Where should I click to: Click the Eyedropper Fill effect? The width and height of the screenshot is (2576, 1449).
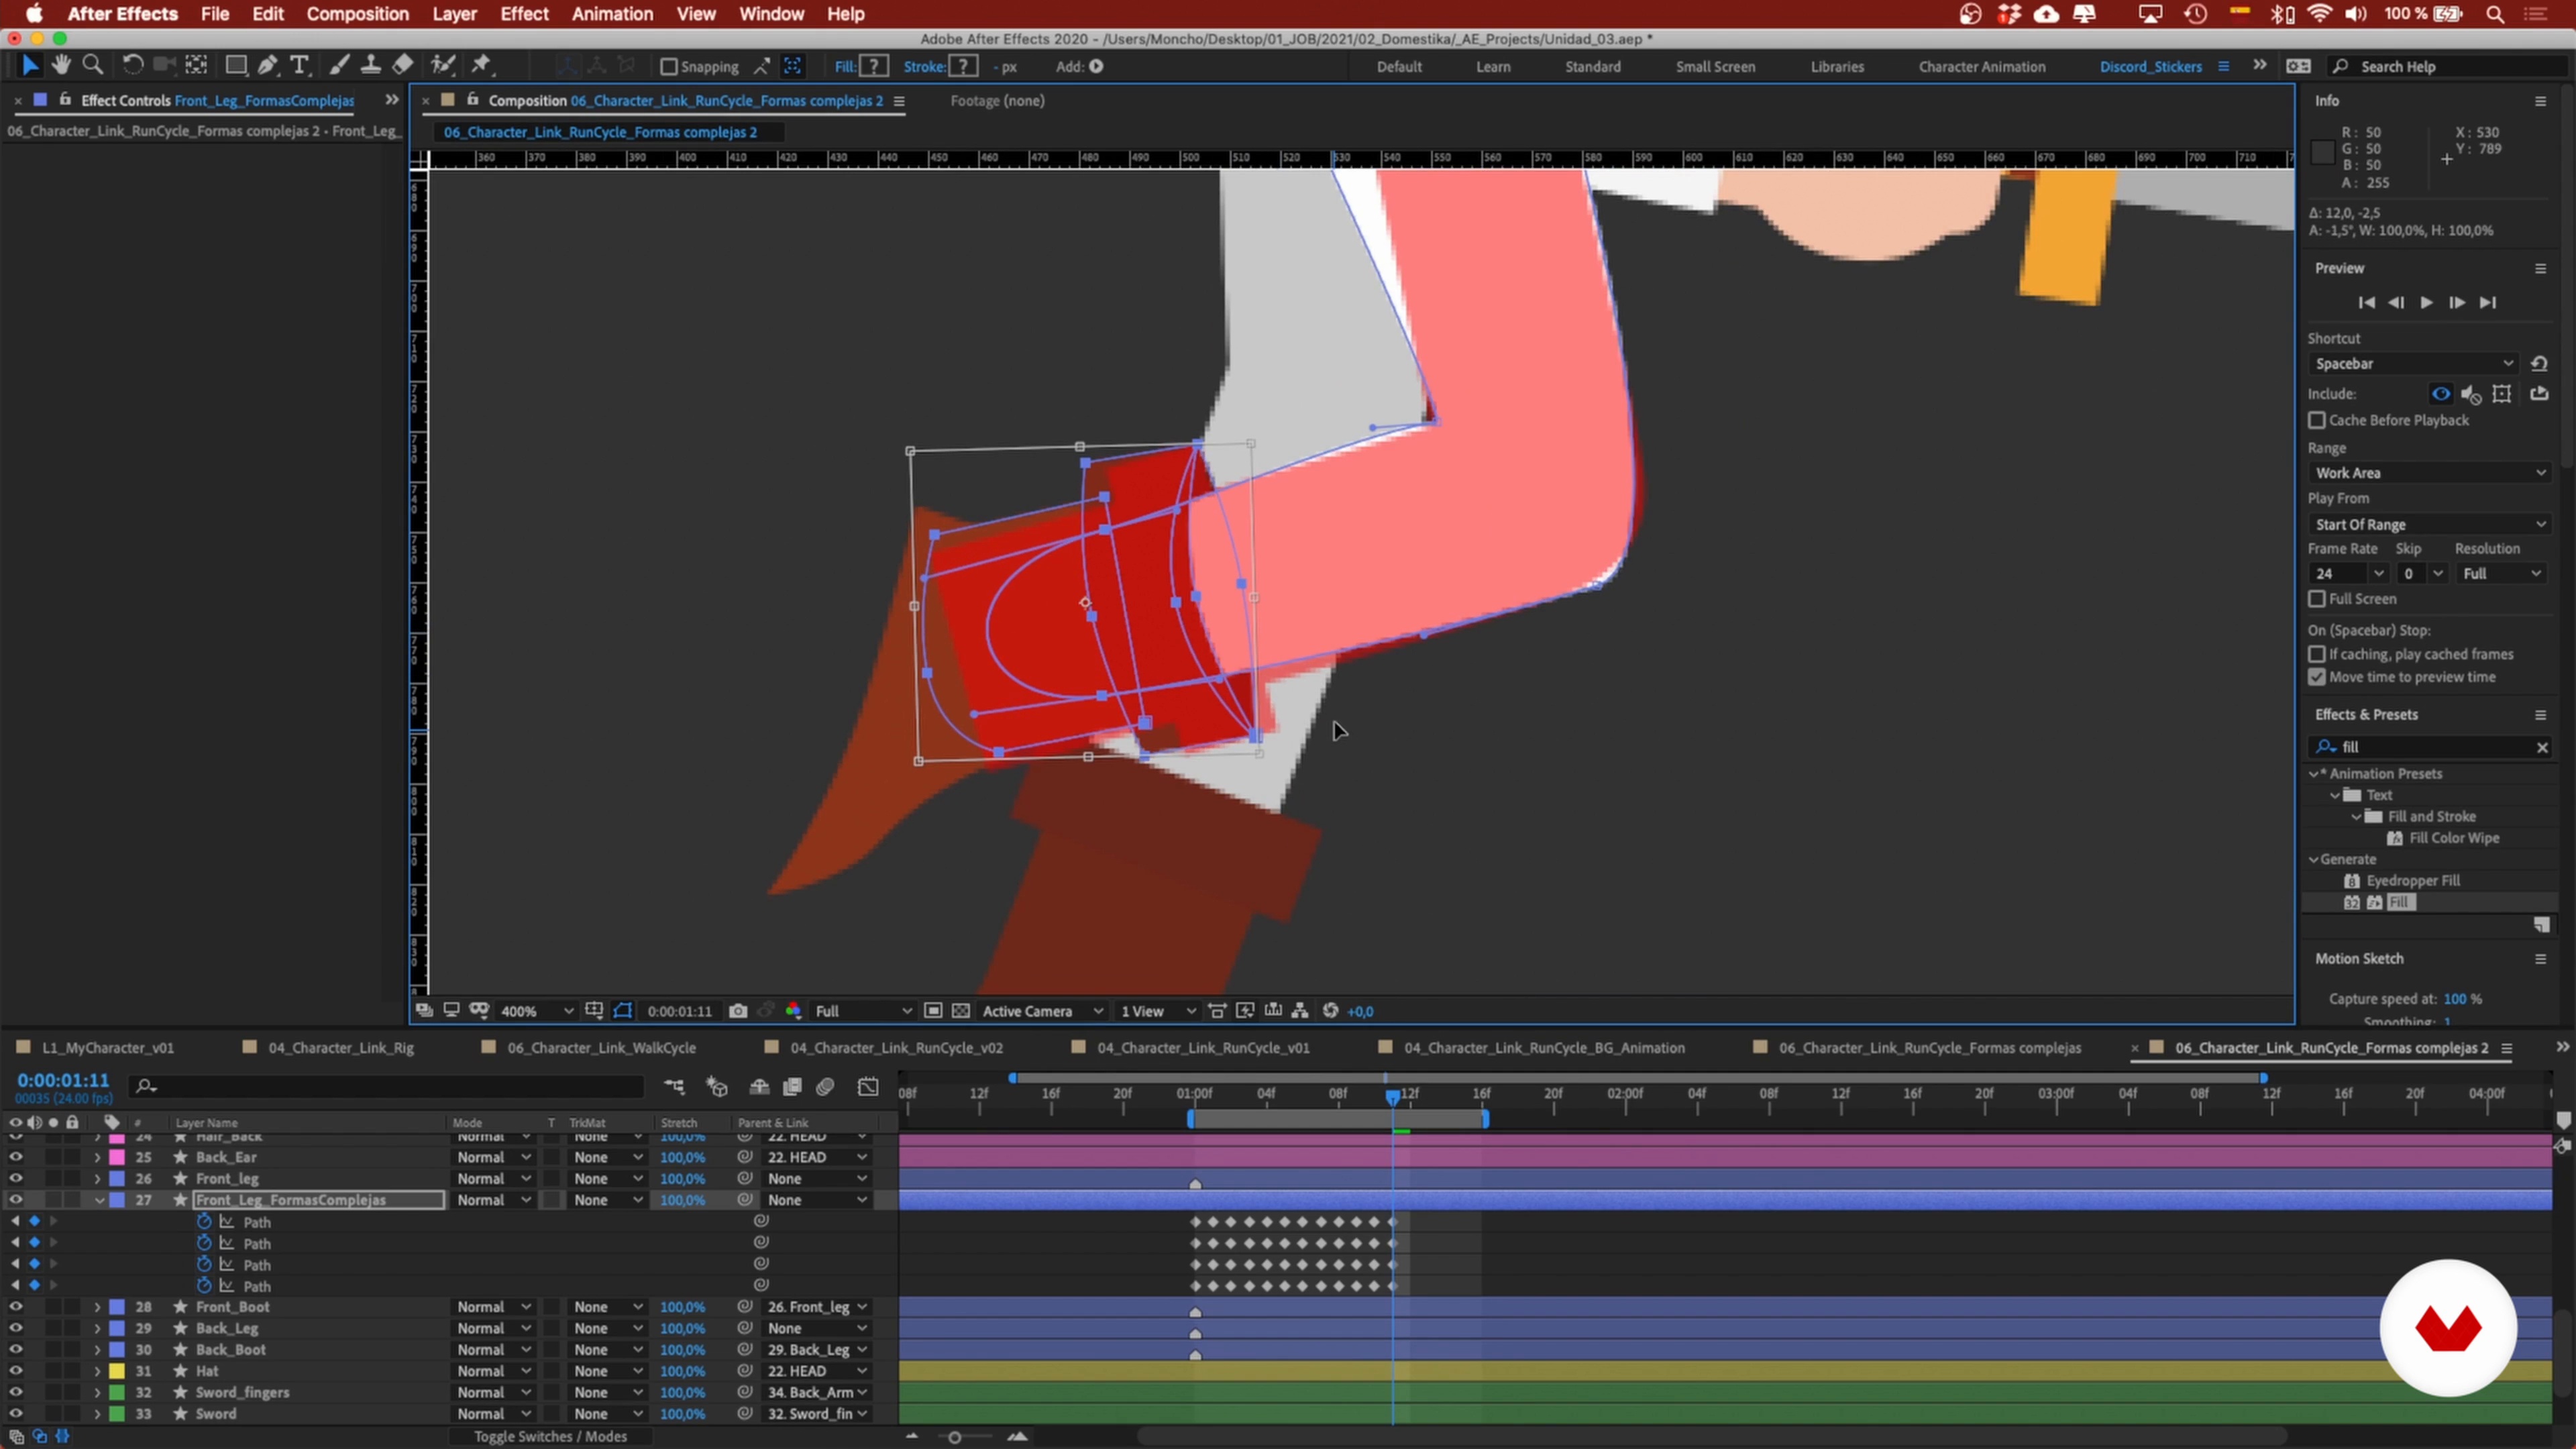coord(2412,880)
